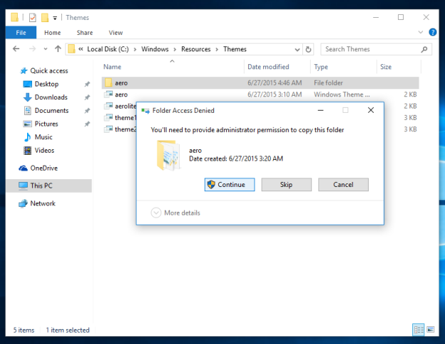Viewport: 445px width, 344px height.
Task: Click the search magnifier icon
Action: [424, 49]
